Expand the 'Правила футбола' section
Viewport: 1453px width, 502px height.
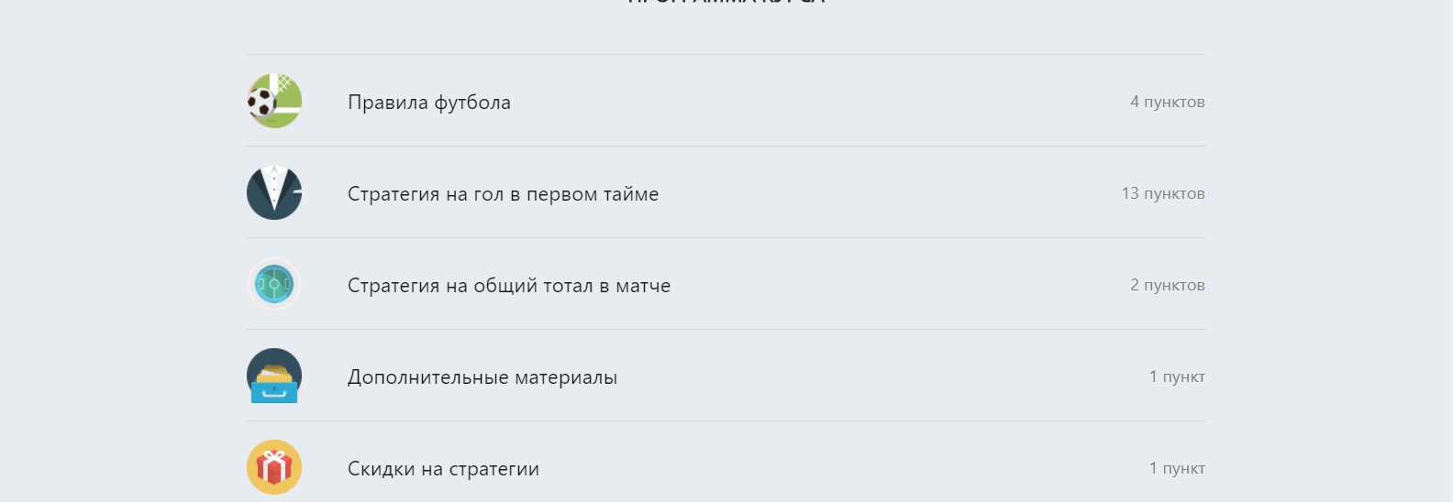pos(726,101)
